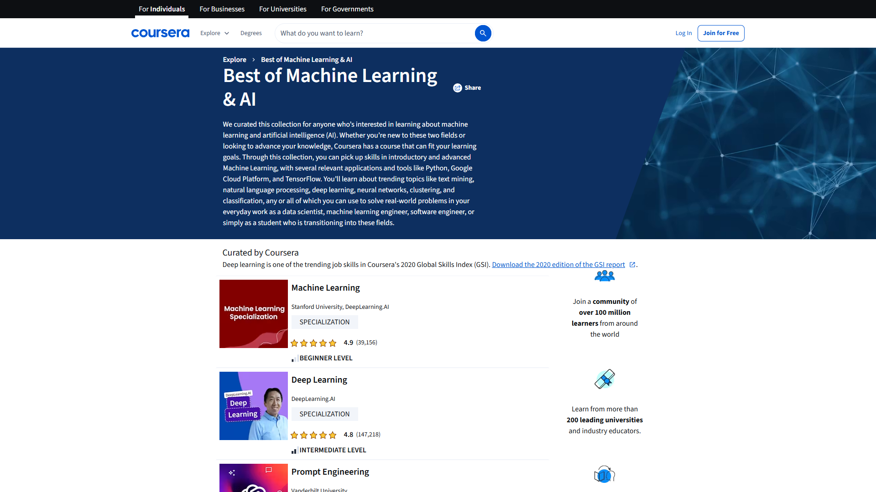Click the Coursera logo
876x492 pixels.
(160, 33)
